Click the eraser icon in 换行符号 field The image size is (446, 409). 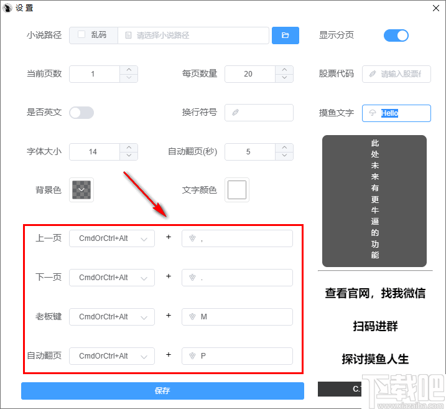(x=235, y=113)
